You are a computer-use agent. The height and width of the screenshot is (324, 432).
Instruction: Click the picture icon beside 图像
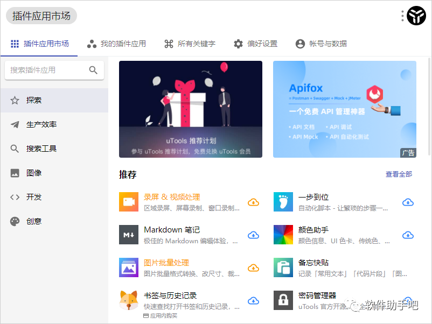[x=15, y=173]
